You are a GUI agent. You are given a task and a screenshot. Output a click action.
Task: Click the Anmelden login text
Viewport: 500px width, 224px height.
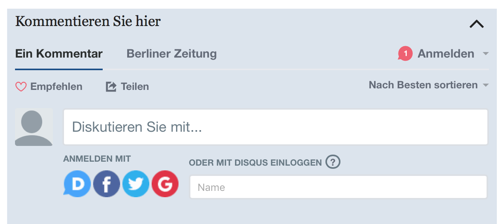point(446,54)
